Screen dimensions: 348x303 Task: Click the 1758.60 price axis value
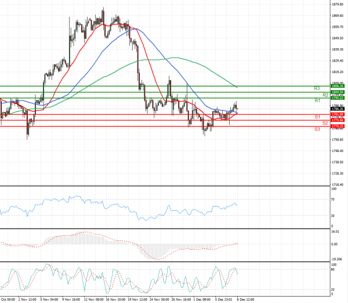click(338, 139)
